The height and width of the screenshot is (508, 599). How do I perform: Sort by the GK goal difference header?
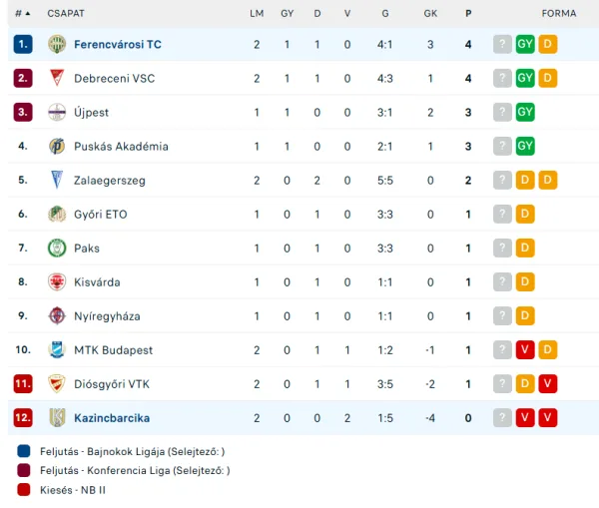[x=430, y=14]
